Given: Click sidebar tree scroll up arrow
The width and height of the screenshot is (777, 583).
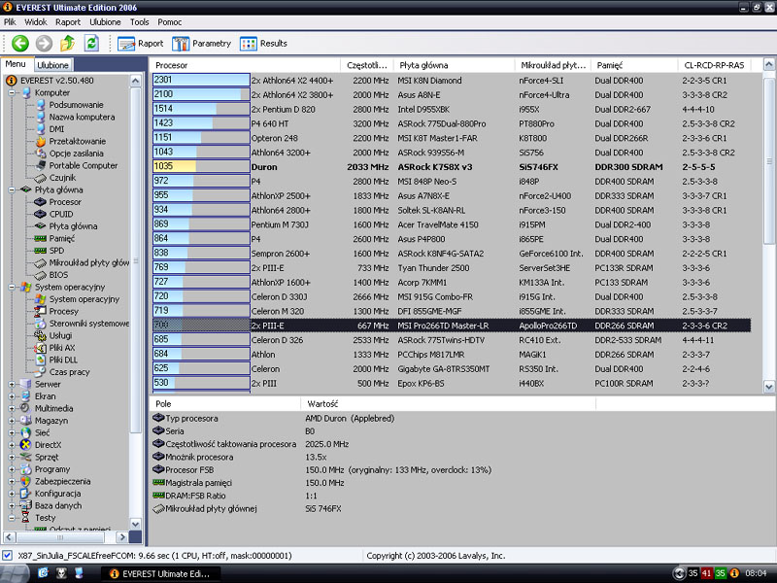Looking at the screenshot, I should pyautogui.click(x=136, y=81).
